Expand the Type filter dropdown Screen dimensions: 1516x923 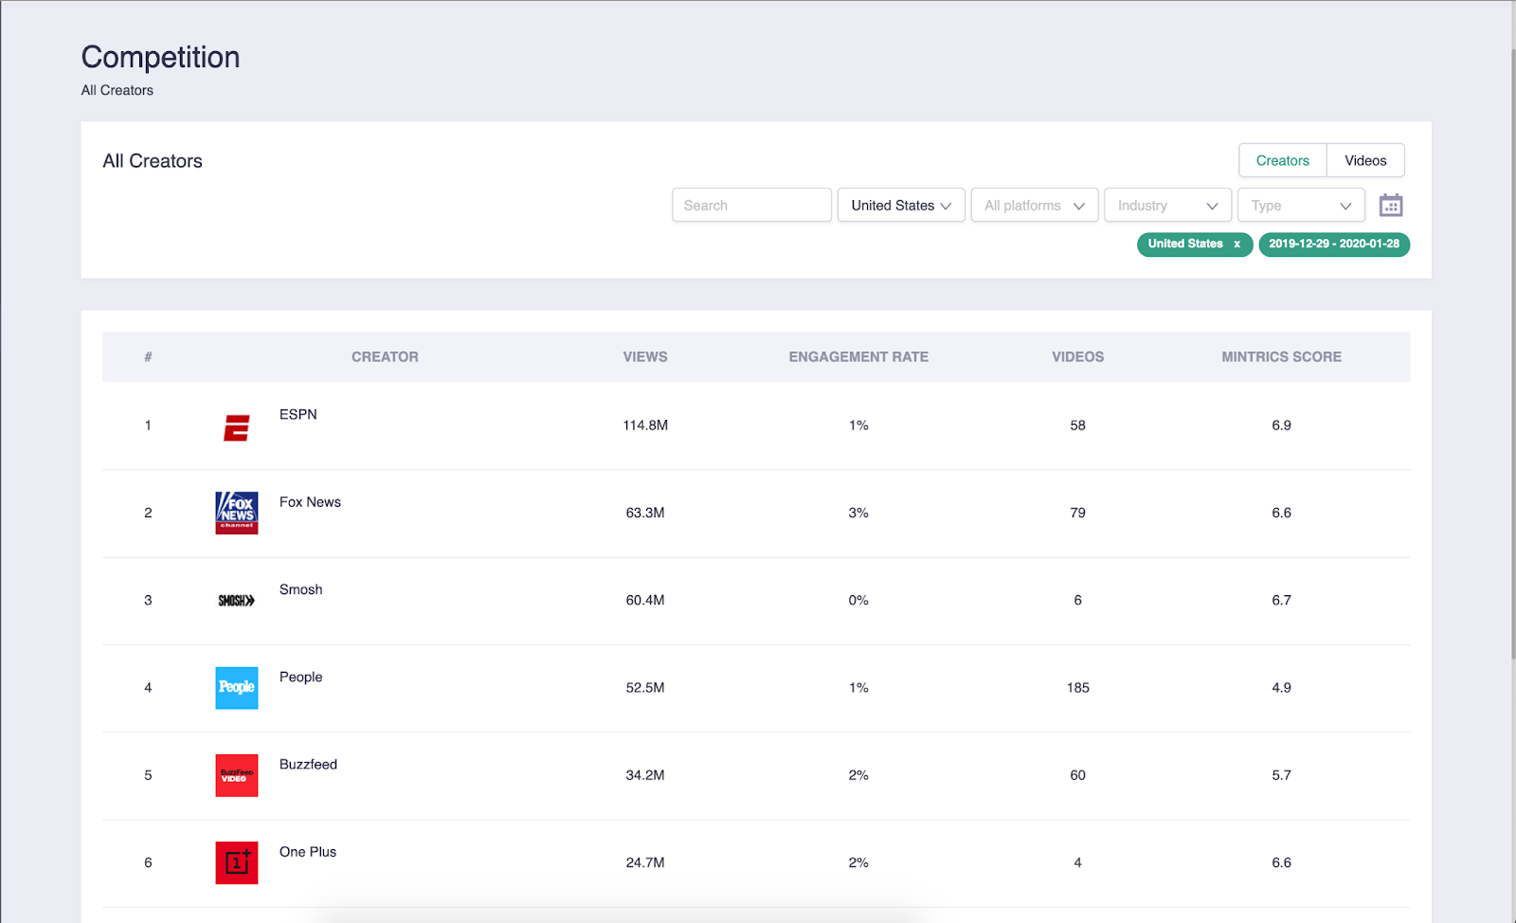point(1301,205)
